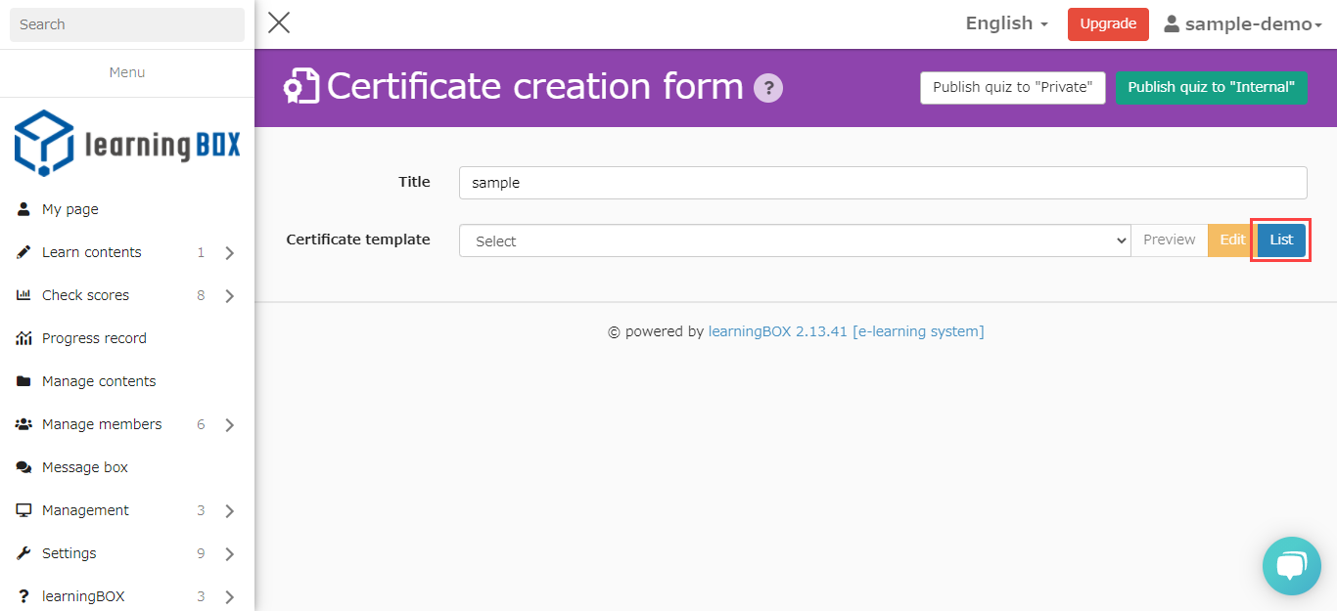The height and width of the screenshot is (611, 1337).
Task: Click the Title input field
Action: tap(882, 183)
